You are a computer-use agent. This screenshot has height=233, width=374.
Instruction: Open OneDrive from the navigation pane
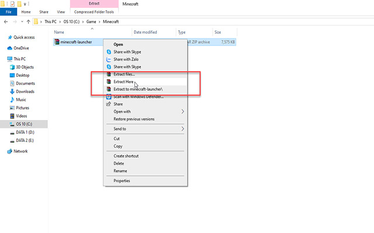(x=21, y=48)
